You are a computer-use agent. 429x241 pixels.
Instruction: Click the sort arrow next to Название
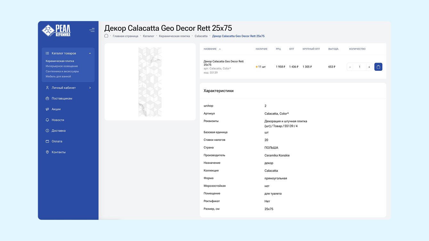tap(220, 49)
